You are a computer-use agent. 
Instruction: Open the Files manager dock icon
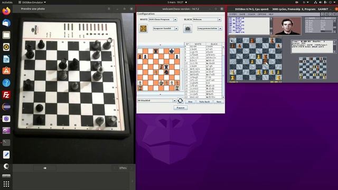click(x=6, y=35)
